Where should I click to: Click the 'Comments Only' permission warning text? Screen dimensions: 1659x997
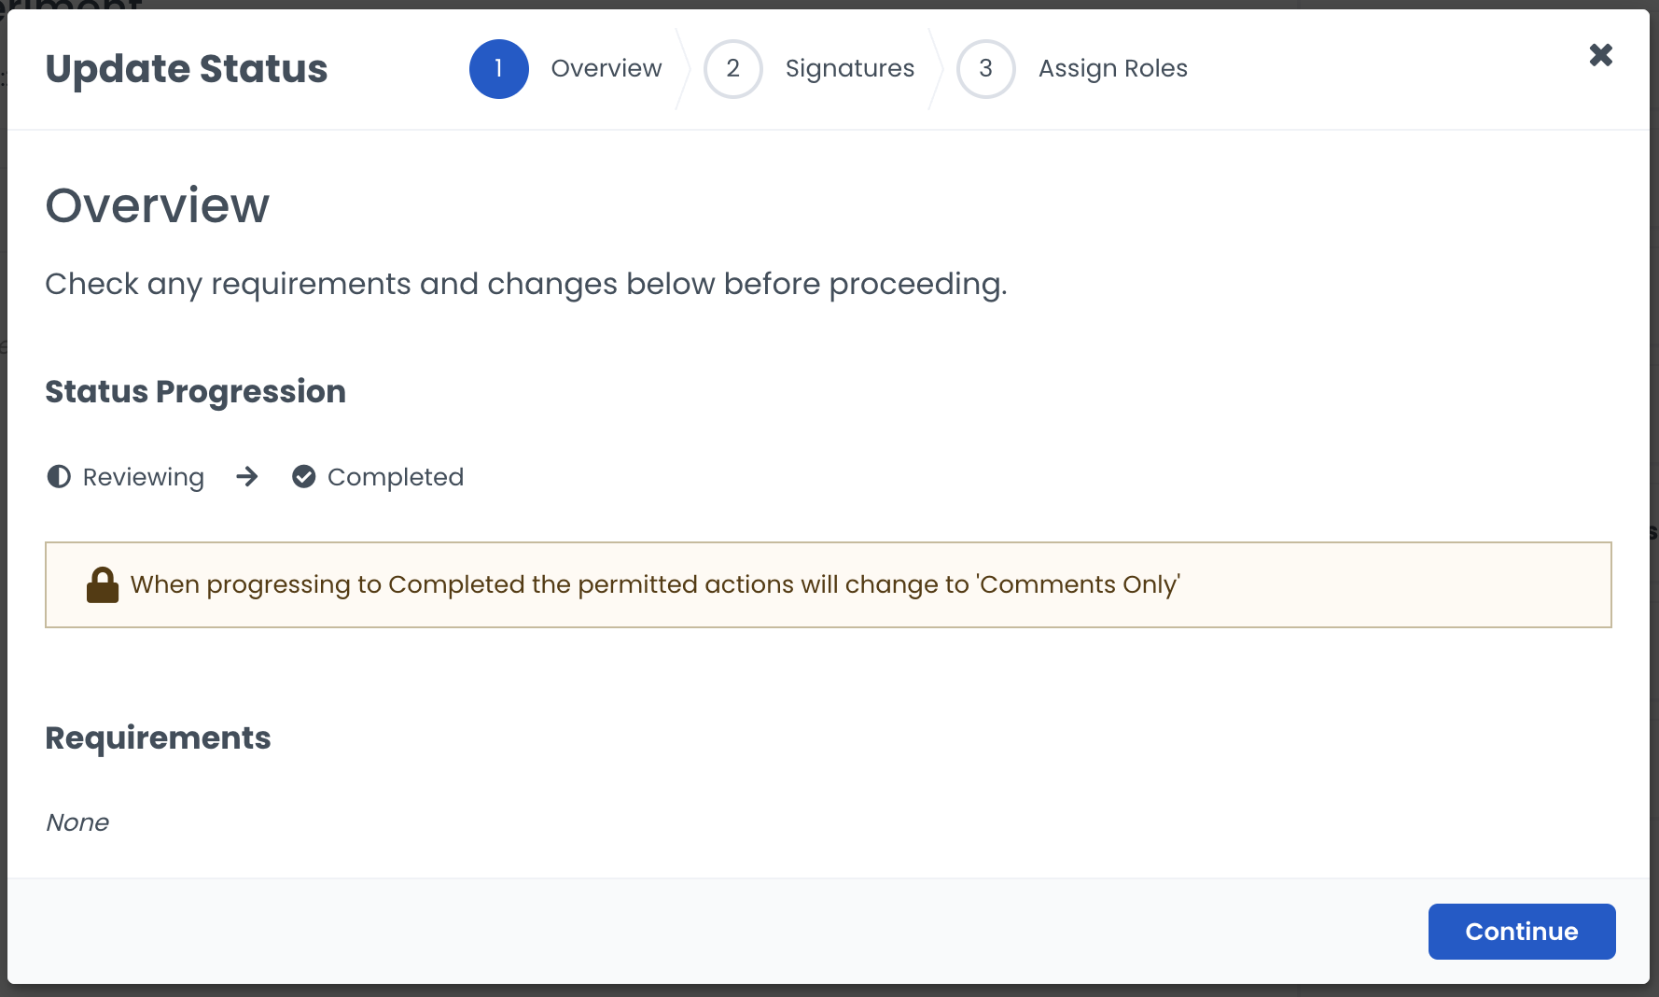point(655,584)
